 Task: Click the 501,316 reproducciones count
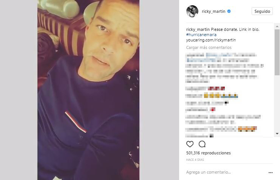pos(208,153)
